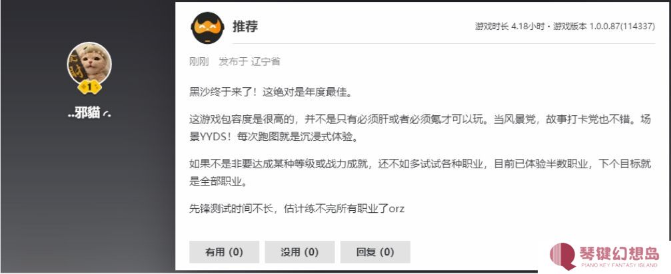Click the gold level 1 badge
The image size is (671, 274).
point(89,88)
